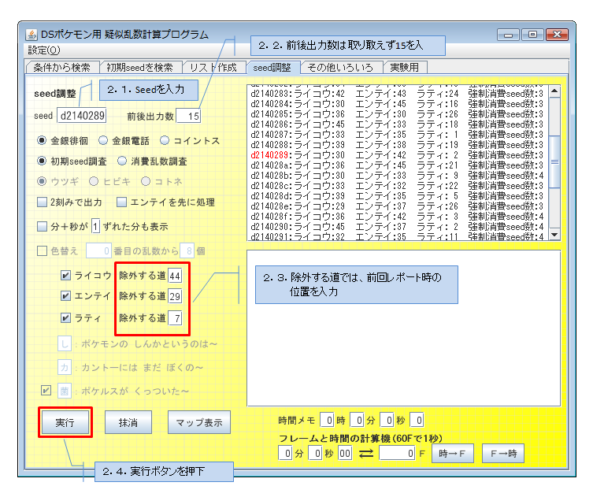Select the seed調整 tab
Viewport: 593px width, 497px height.
pos(272,68)
